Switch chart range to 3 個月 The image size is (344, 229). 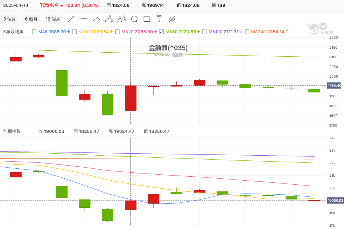point(10,19)
